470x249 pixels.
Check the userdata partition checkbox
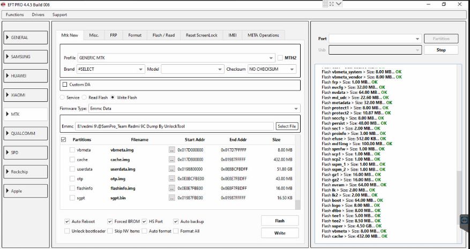tap(72, 169)
